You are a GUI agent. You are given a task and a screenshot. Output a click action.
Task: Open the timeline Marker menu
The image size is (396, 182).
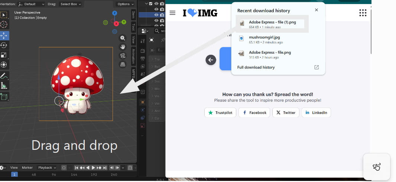coord(27,168)
